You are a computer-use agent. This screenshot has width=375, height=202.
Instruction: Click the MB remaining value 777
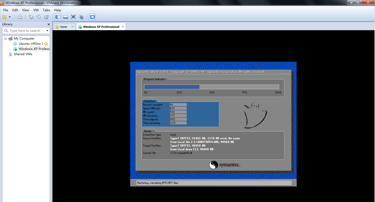[178, 116]
